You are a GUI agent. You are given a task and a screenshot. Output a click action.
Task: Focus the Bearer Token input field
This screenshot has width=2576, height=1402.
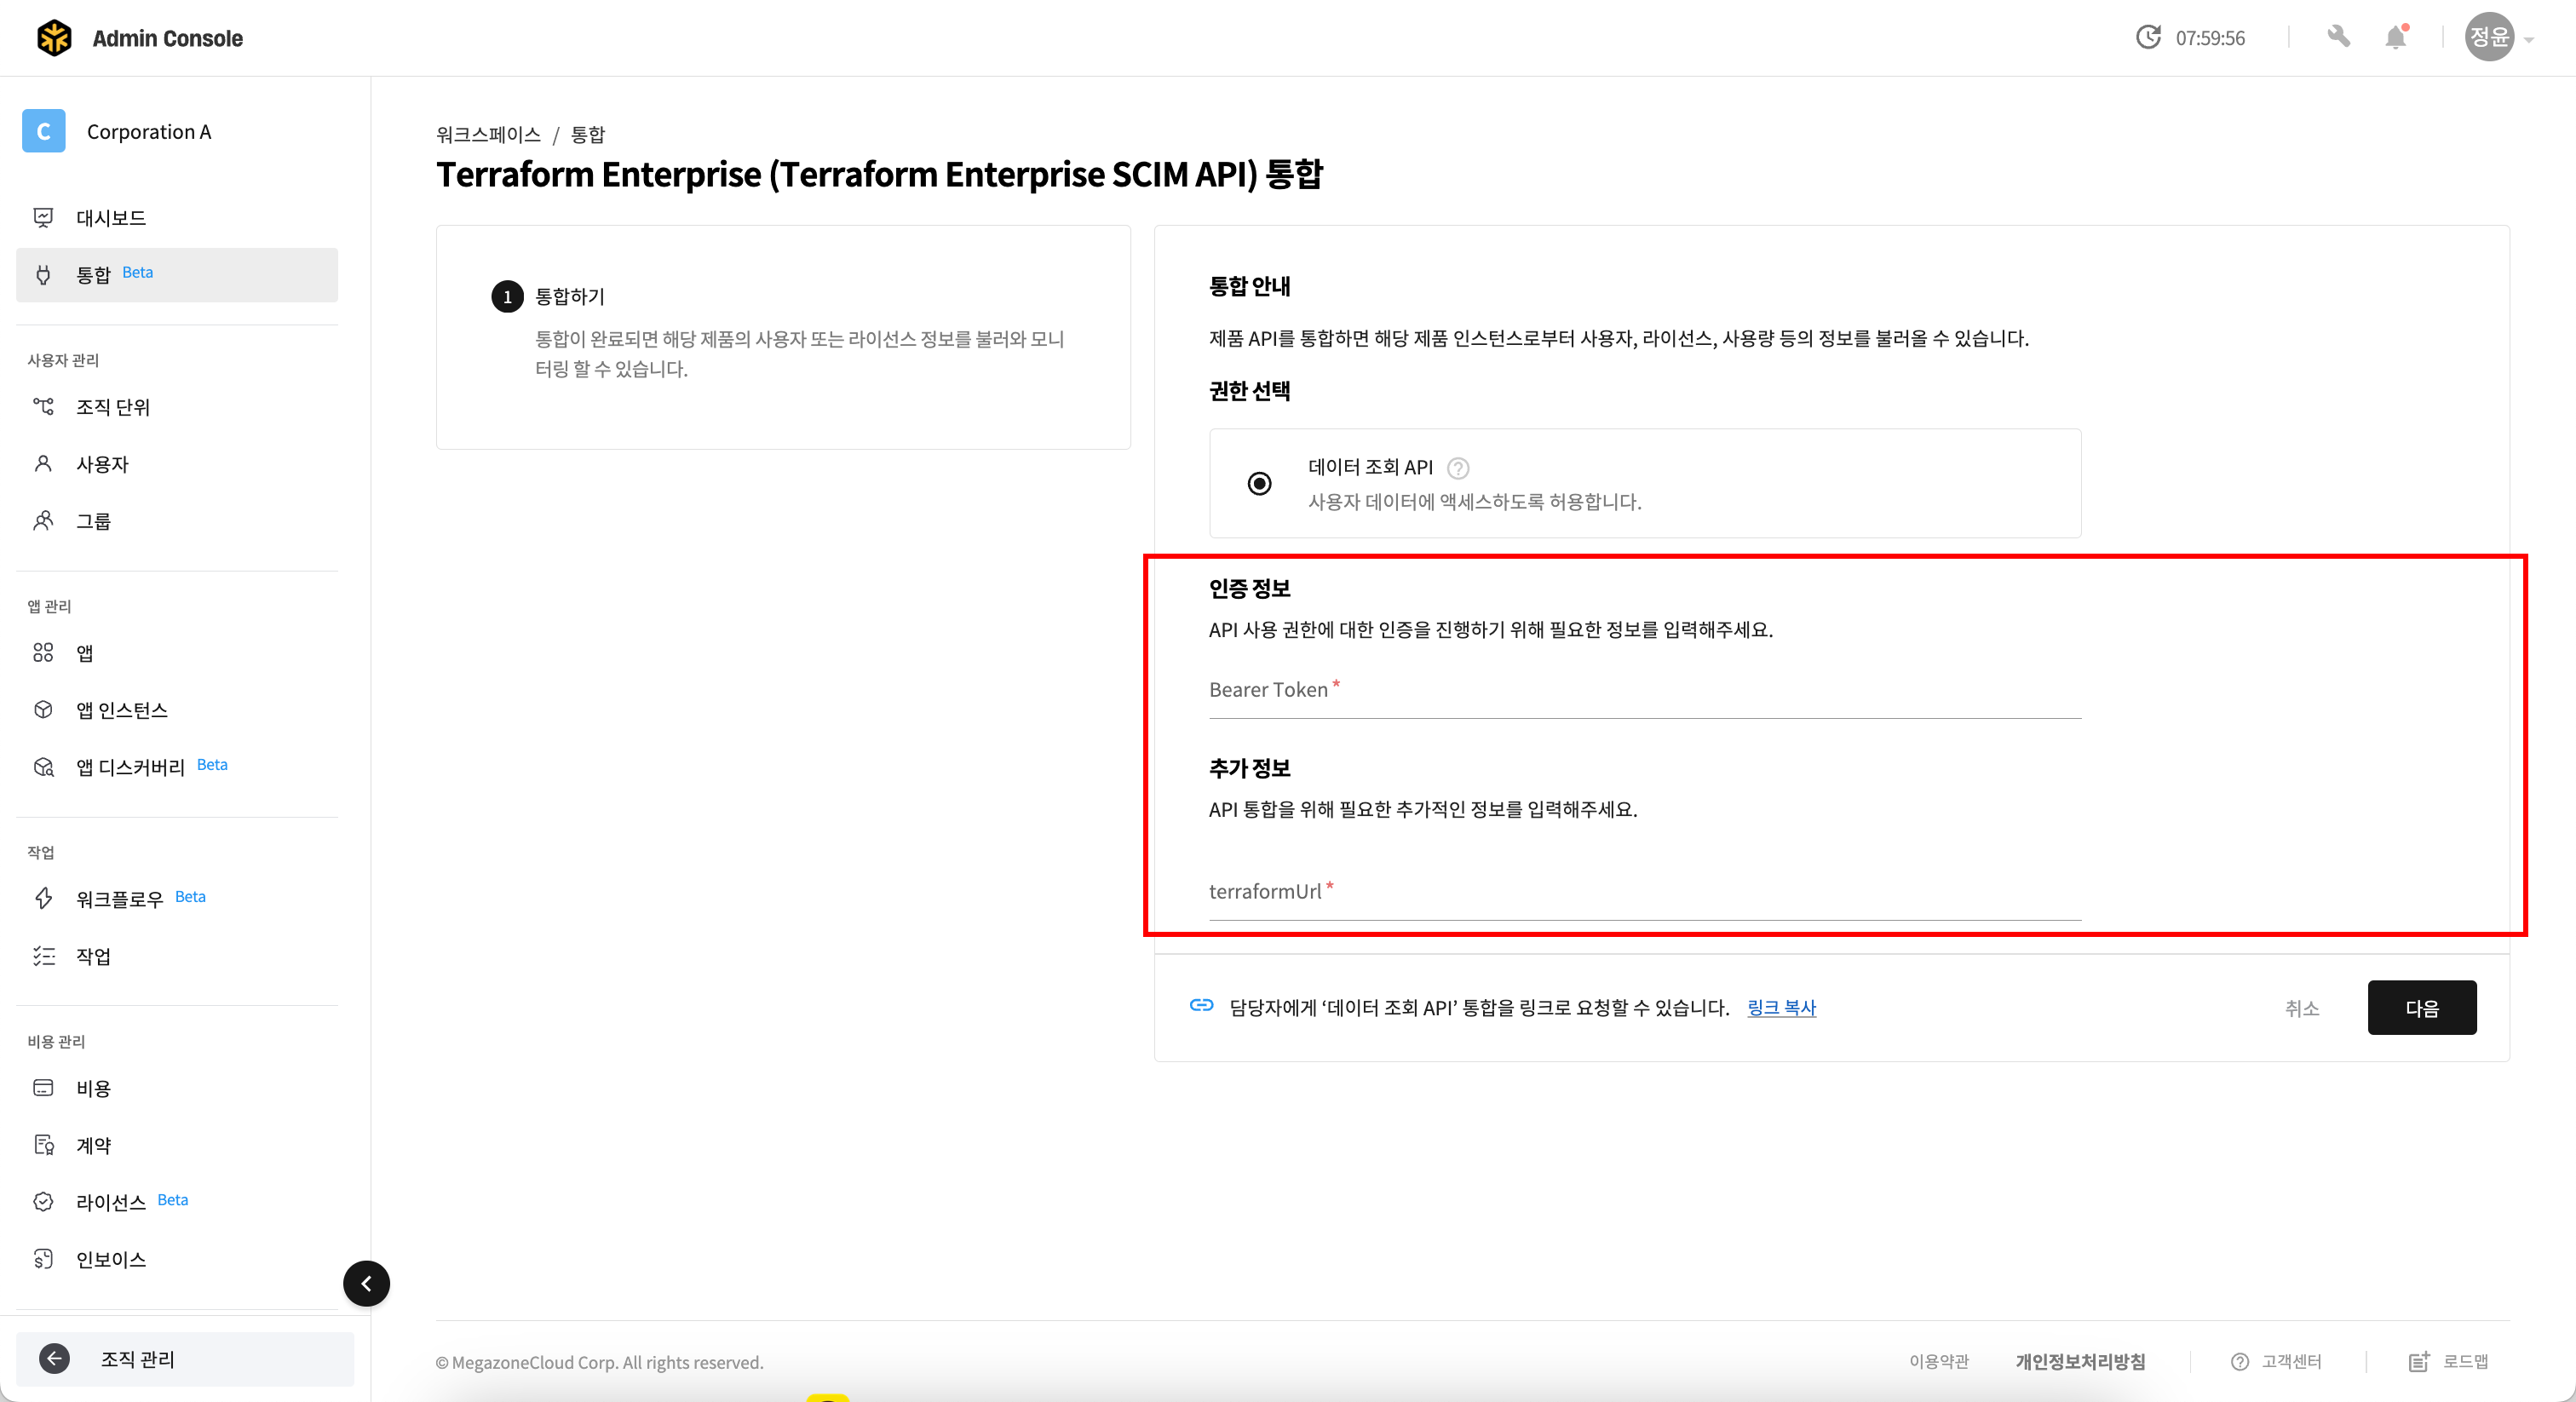[1644, 692]
